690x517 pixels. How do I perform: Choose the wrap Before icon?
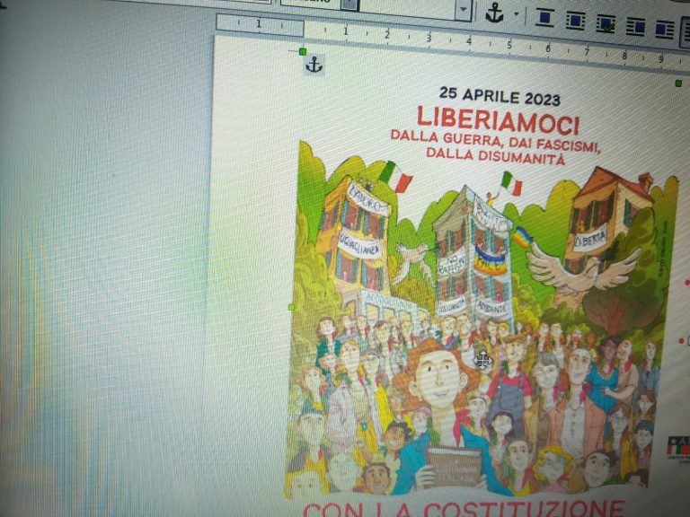[635, 27]
